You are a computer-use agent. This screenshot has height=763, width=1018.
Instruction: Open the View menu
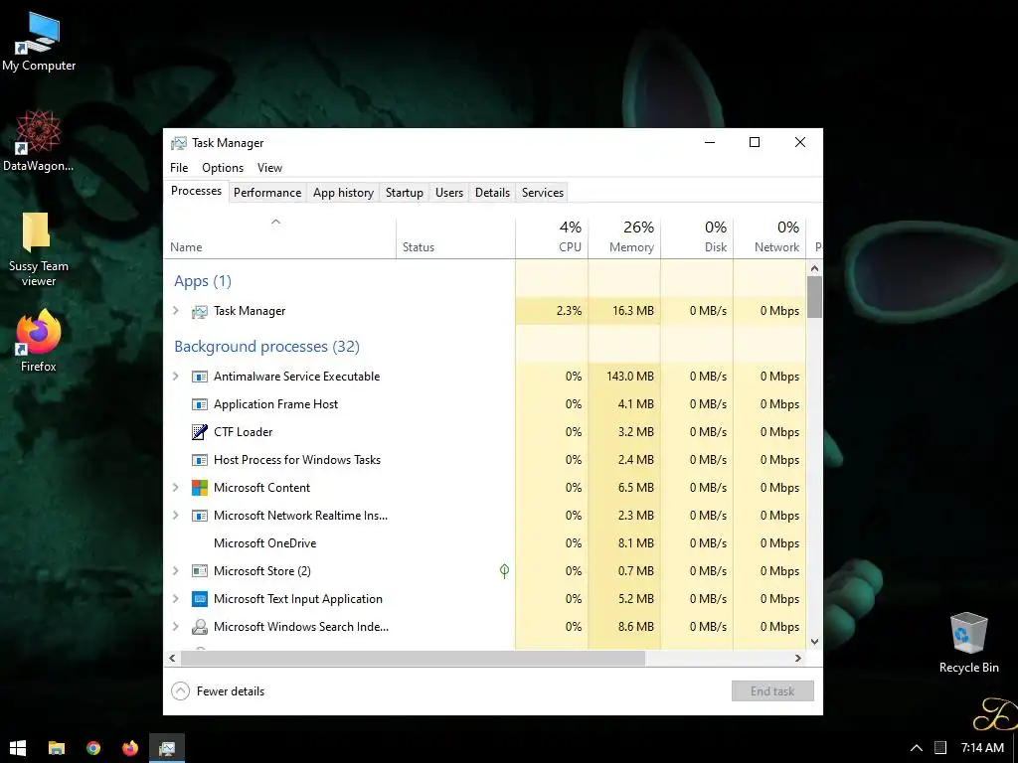tap(269, 168)
